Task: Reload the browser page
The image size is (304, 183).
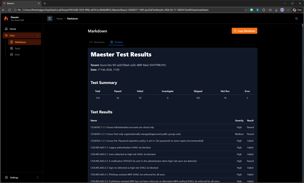Action: 9,10
